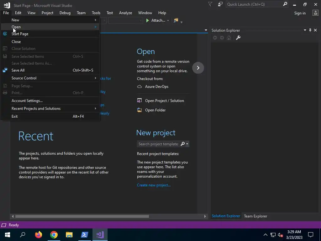Open the notifications filter flag icon
Screen dimensions: 321x241
click(x=210, y=4)
